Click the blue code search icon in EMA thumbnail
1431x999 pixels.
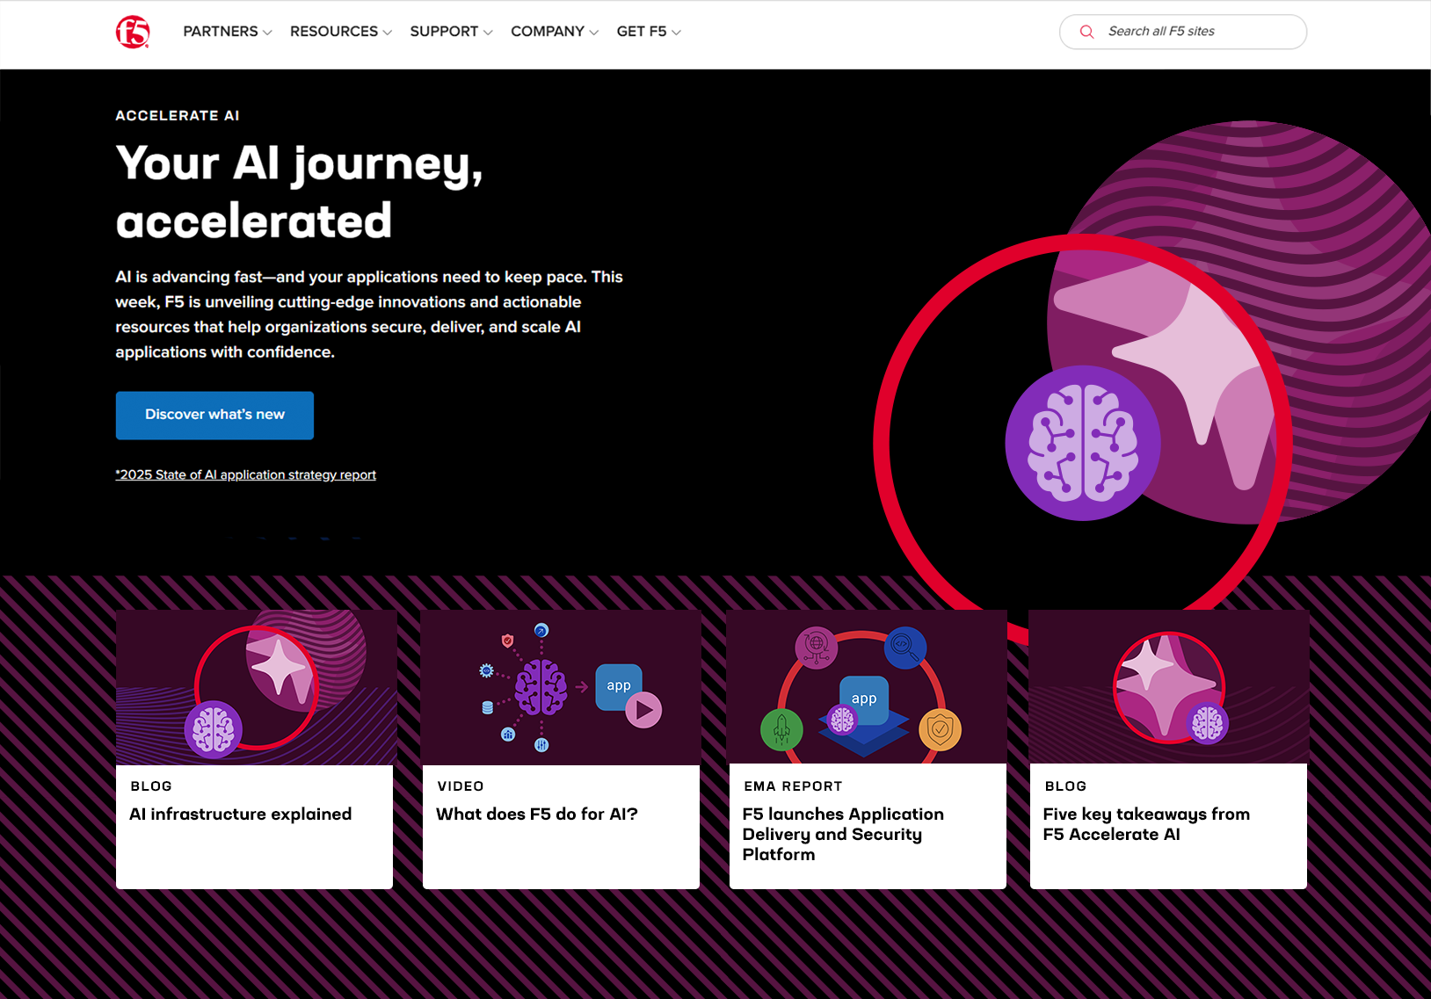905,648
